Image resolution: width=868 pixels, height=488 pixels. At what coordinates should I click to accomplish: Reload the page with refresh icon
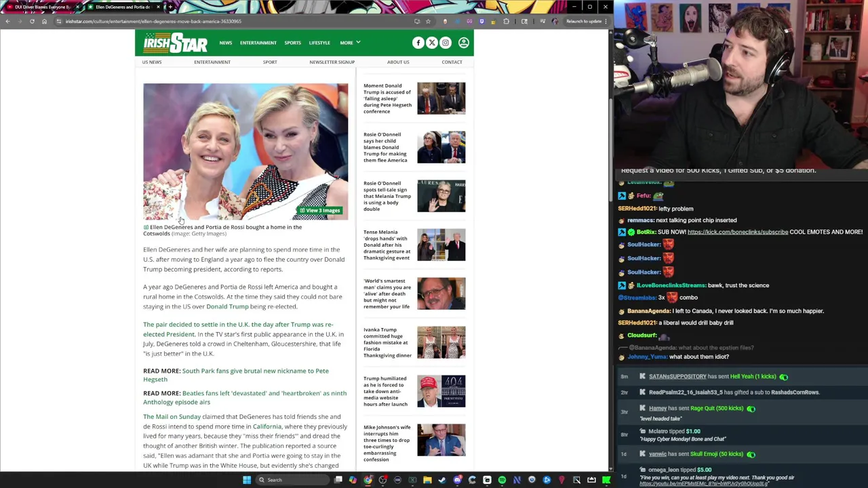click(32, 21)
